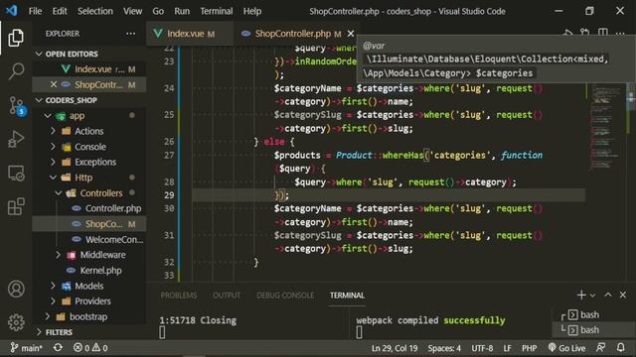Viewport: 636px width, 357px height.
Task: Close the ShopController.php editor tab
Action: [x=351, y=34]
